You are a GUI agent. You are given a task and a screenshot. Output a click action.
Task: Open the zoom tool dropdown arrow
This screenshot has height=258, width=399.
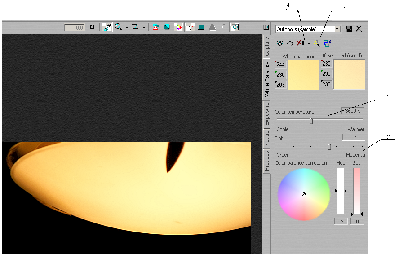(x=127, y=27)
